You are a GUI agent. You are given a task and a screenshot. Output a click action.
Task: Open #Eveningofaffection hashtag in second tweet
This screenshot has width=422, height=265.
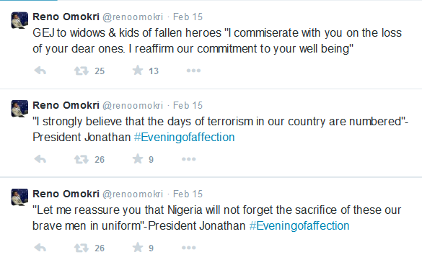click(185, 138)
